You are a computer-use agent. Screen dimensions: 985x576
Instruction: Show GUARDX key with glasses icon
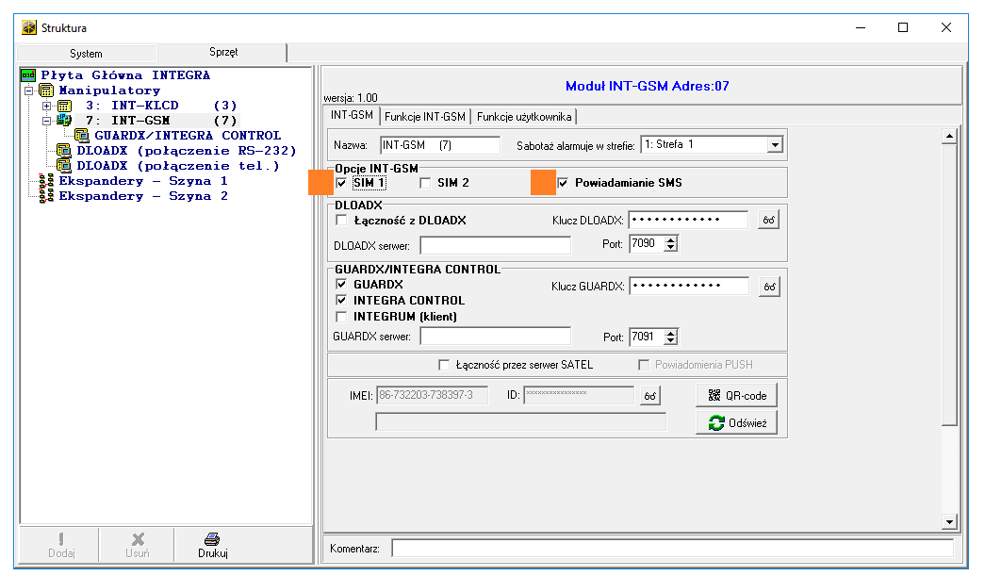[769, 287]
